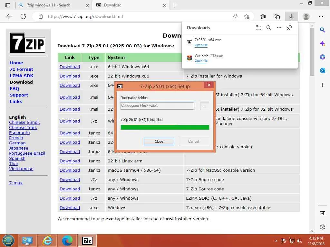Switch language to Vietnamese
The height and width of the screenshot is (247, 330).
(x=21, y=169)
